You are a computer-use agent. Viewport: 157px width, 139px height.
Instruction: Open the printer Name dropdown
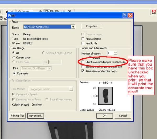click(73, 27)
